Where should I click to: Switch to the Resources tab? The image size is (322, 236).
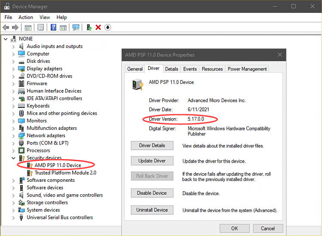point(212,69)
